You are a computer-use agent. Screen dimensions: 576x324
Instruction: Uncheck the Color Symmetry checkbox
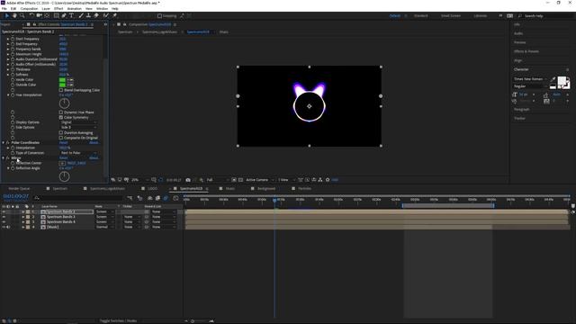tap(61, 118)
